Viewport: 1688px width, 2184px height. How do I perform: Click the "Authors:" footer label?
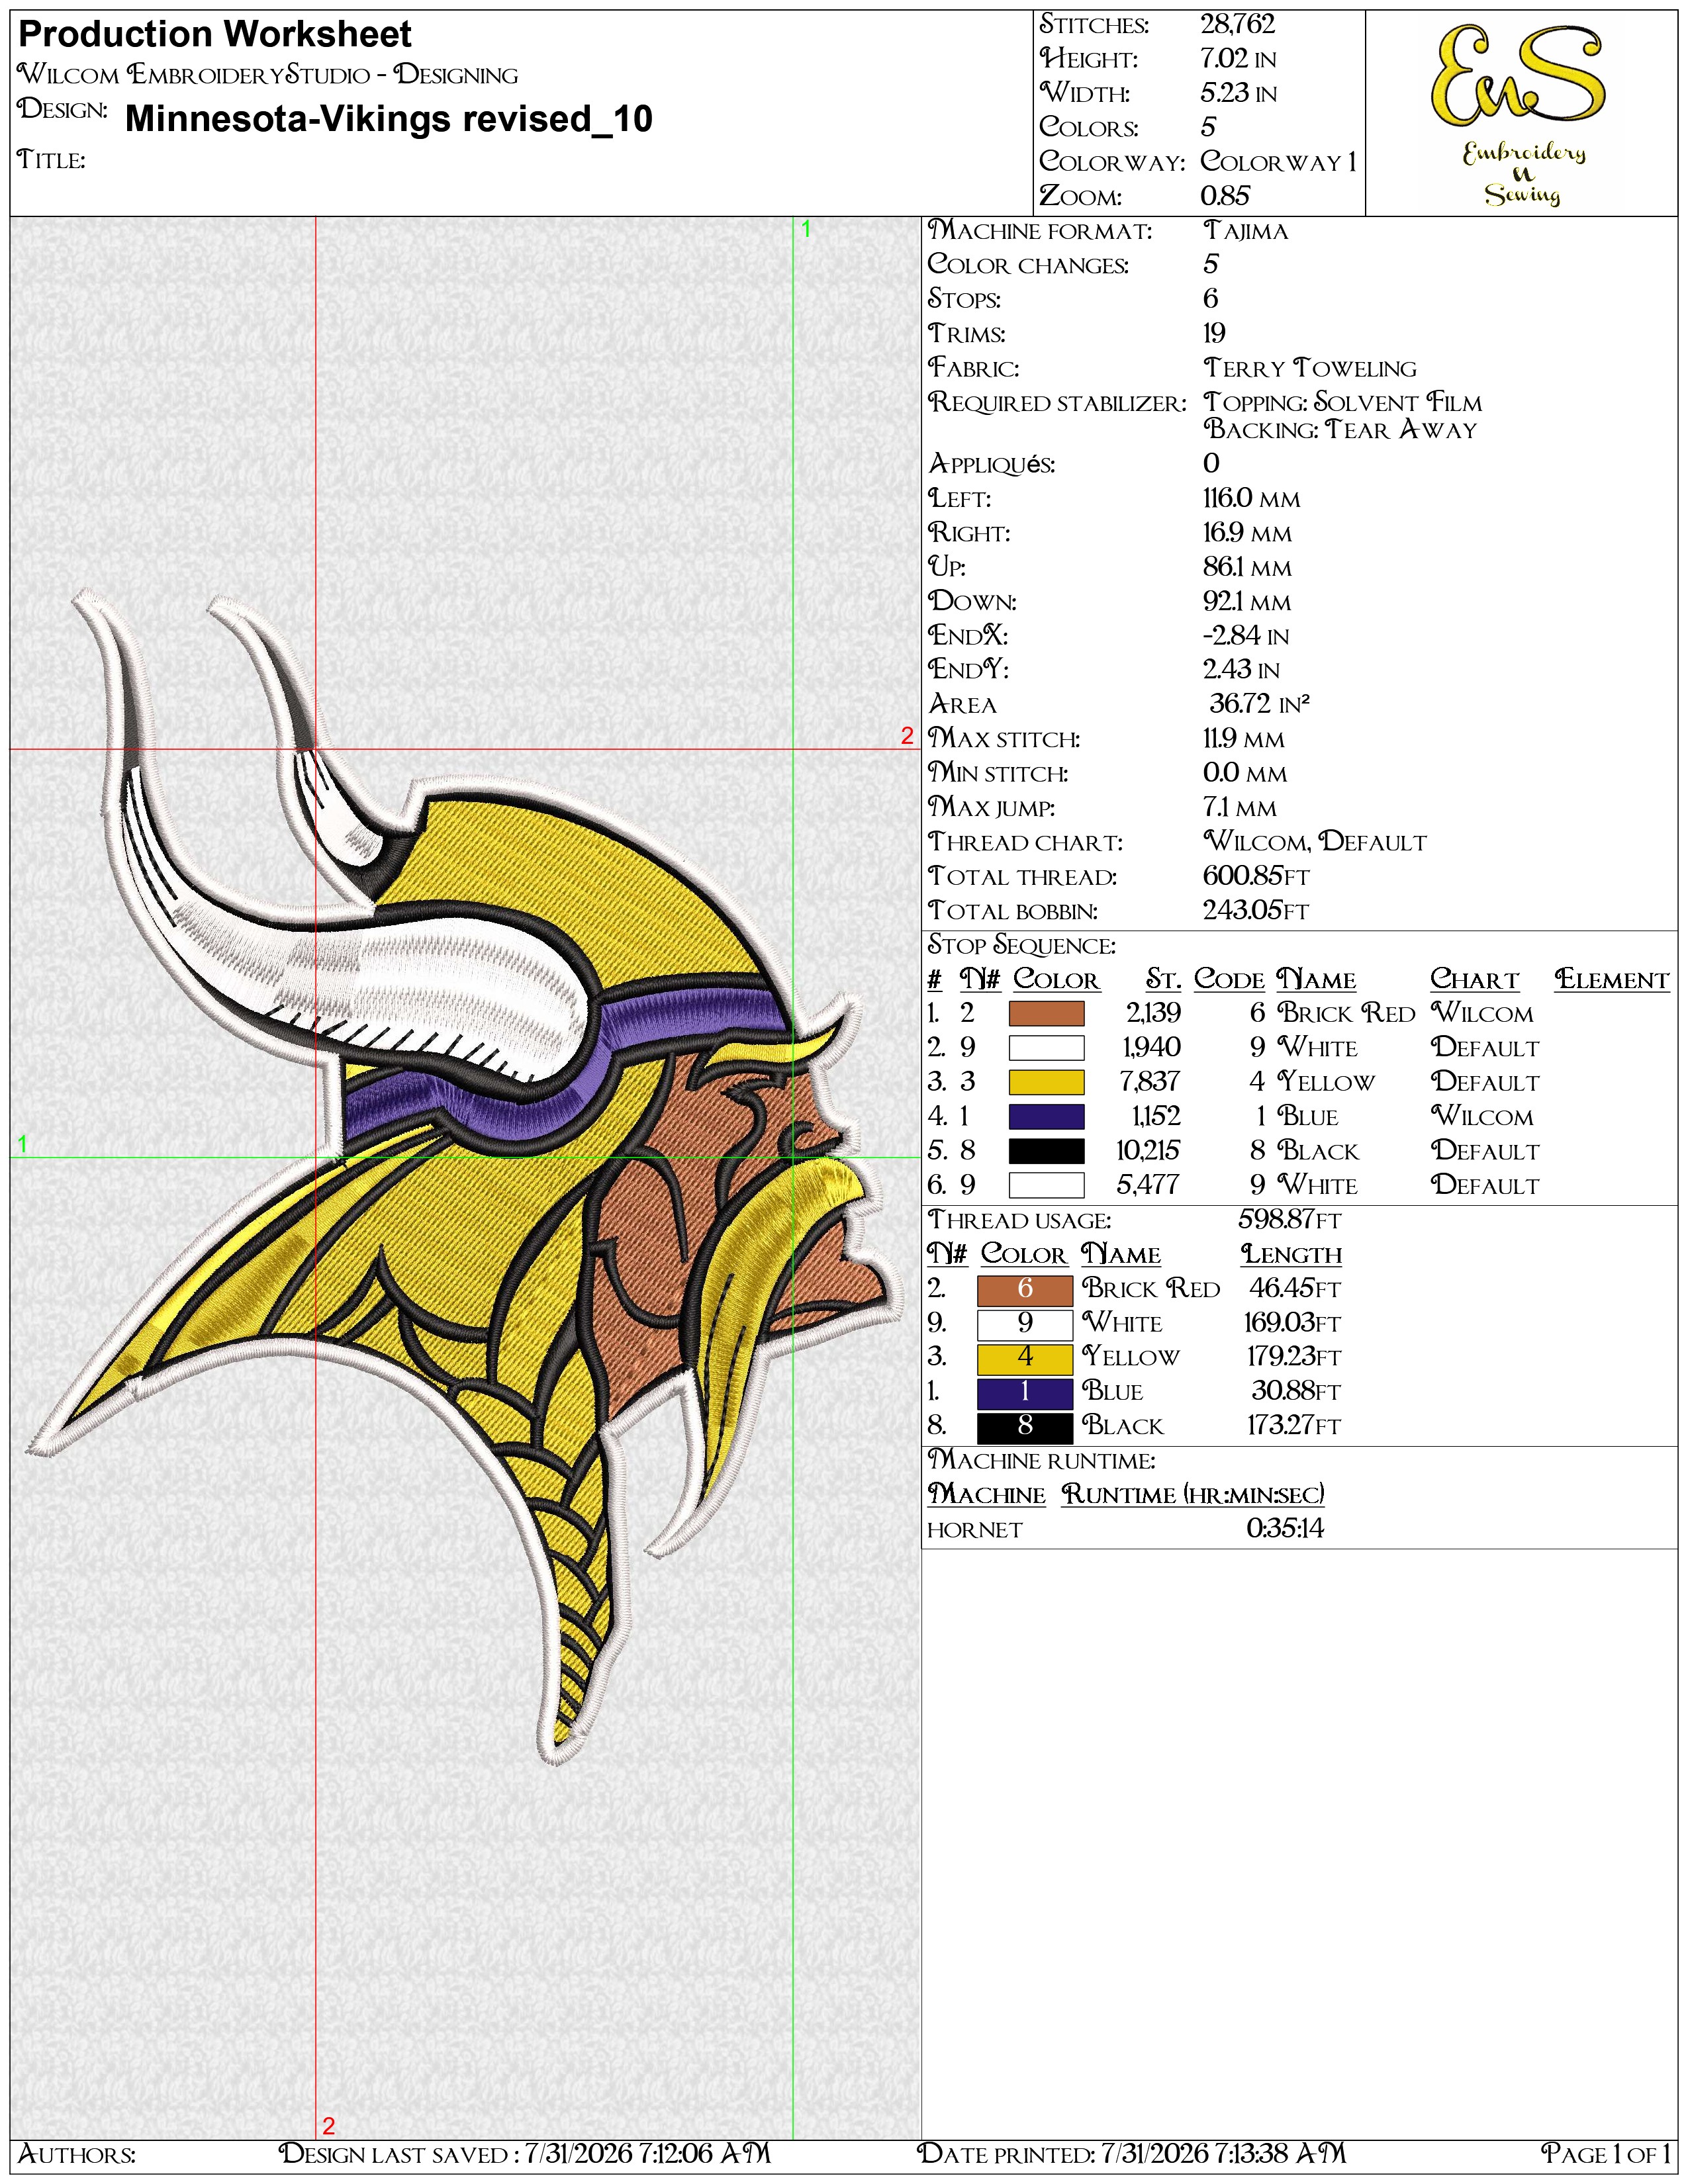77,2154
